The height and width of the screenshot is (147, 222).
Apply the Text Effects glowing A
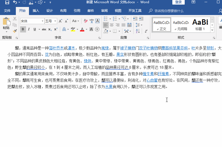coord(64,29)
